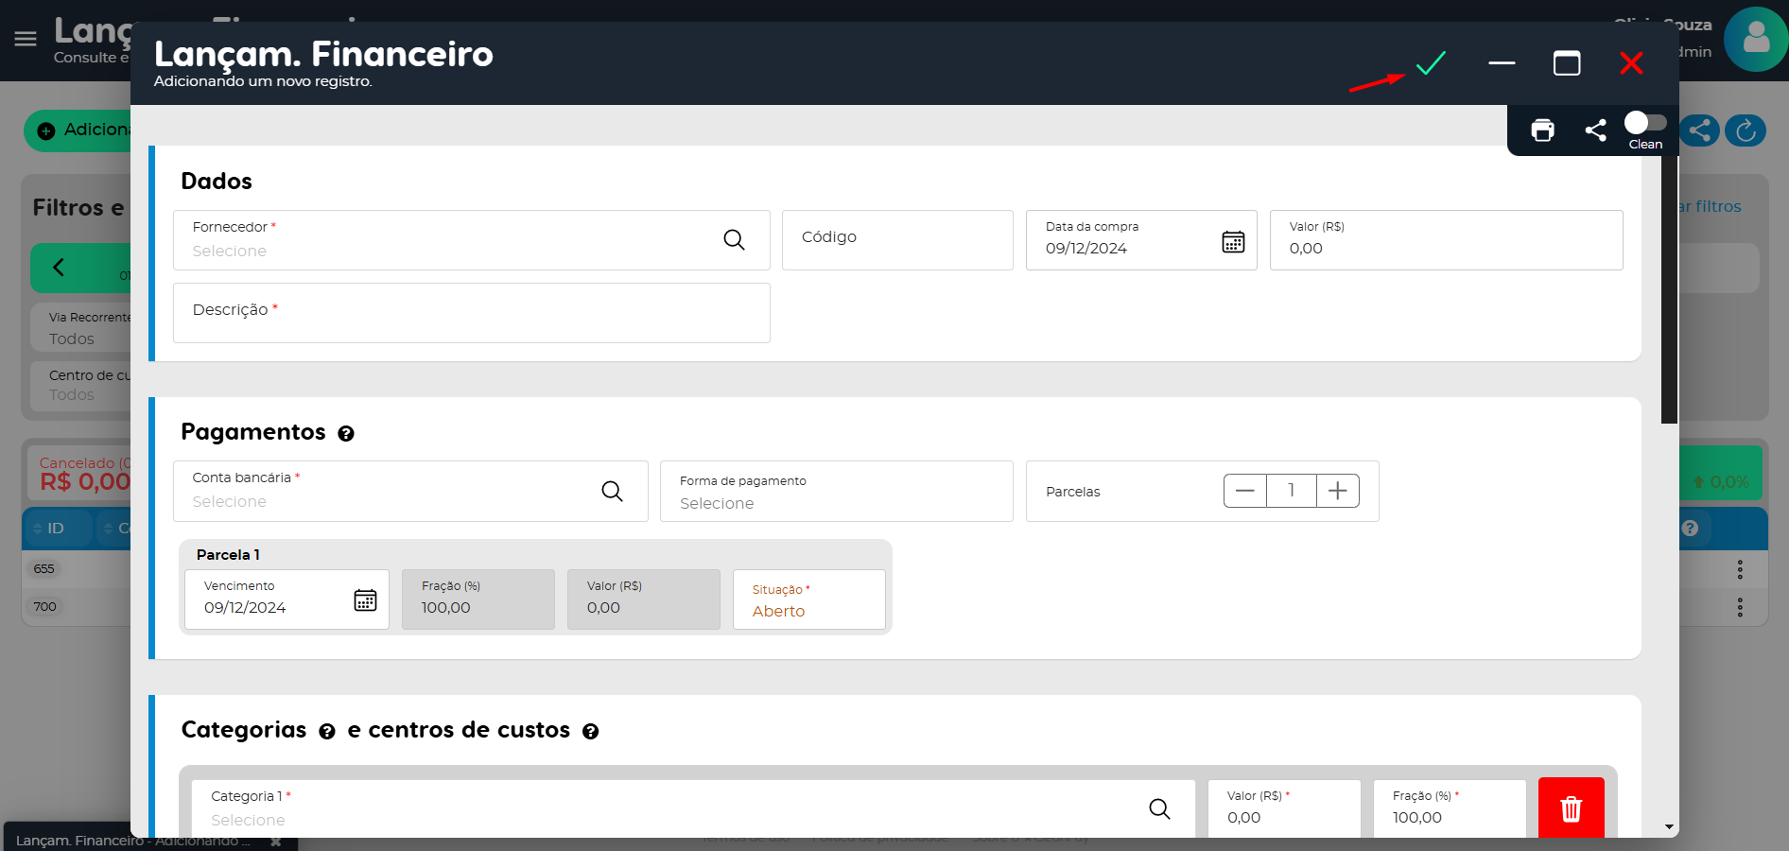The height and width of the screenshot is (851, 1789).
Task: Open the Data da compra calendar picker
Action: tap(1233, 242)
